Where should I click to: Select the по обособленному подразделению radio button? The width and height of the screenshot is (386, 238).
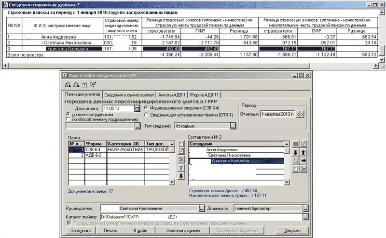tap(68, 119)
